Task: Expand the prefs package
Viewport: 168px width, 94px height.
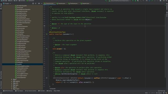Action: pos(12,83)
